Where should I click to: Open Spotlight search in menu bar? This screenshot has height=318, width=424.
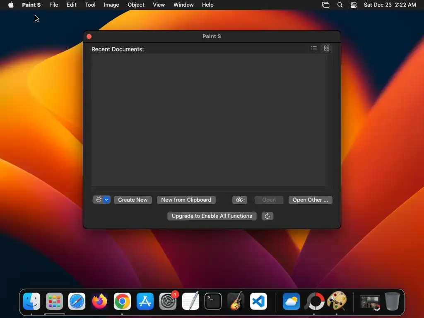340,5
